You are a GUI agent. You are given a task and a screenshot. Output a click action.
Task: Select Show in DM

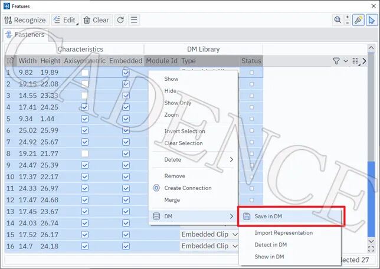click(x=290, y=257)
